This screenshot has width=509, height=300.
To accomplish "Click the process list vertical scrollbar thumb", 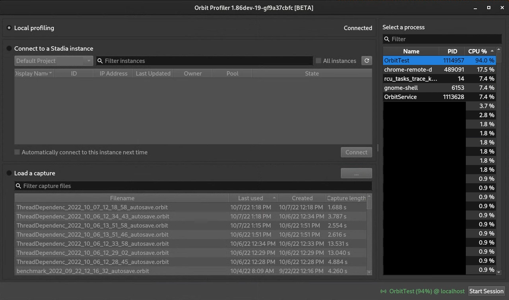I will 499,57.
